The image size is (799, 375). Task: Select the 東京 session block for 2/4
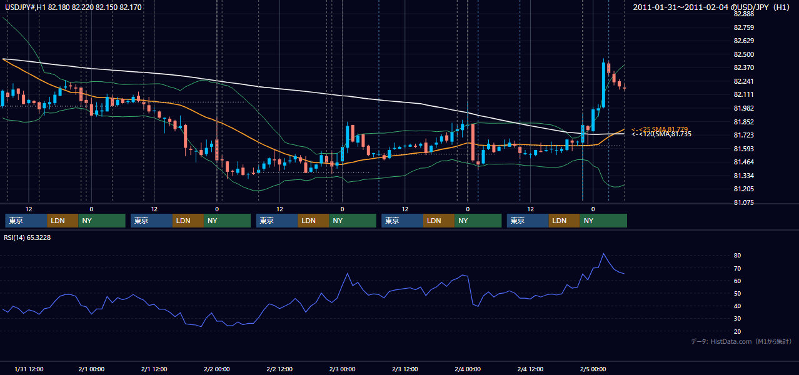click(x=528, y=221)
